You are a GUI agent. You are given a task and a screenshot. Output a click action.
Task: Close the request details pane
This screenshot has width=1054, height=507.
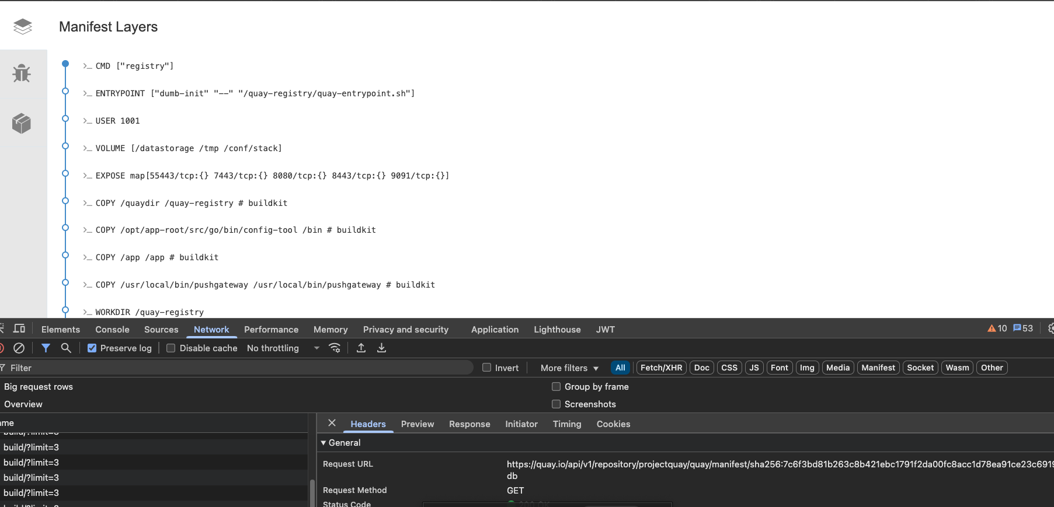coord(332,423)
